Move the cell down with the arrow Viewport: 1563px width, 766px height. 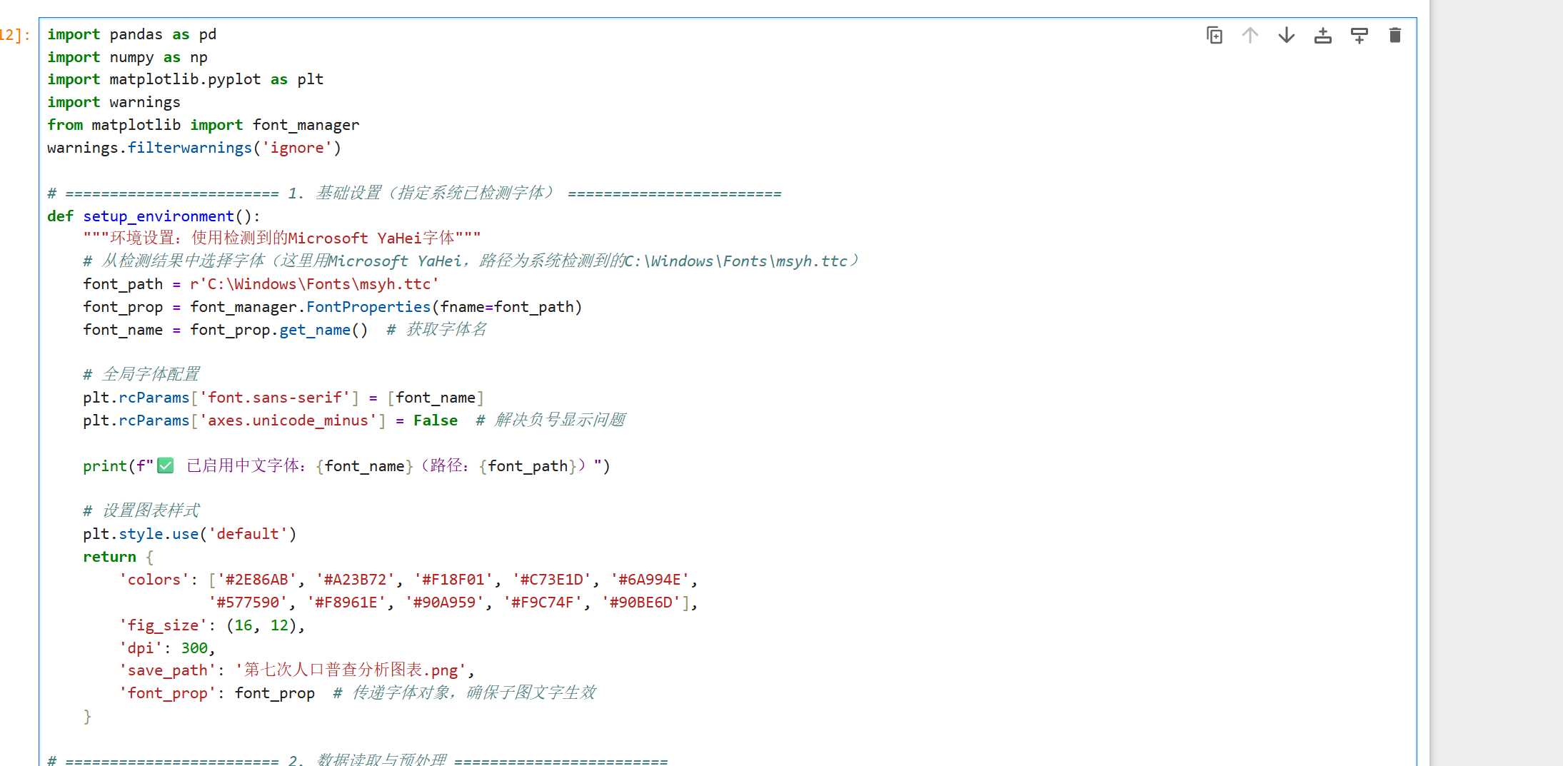tap(1286, 35)
